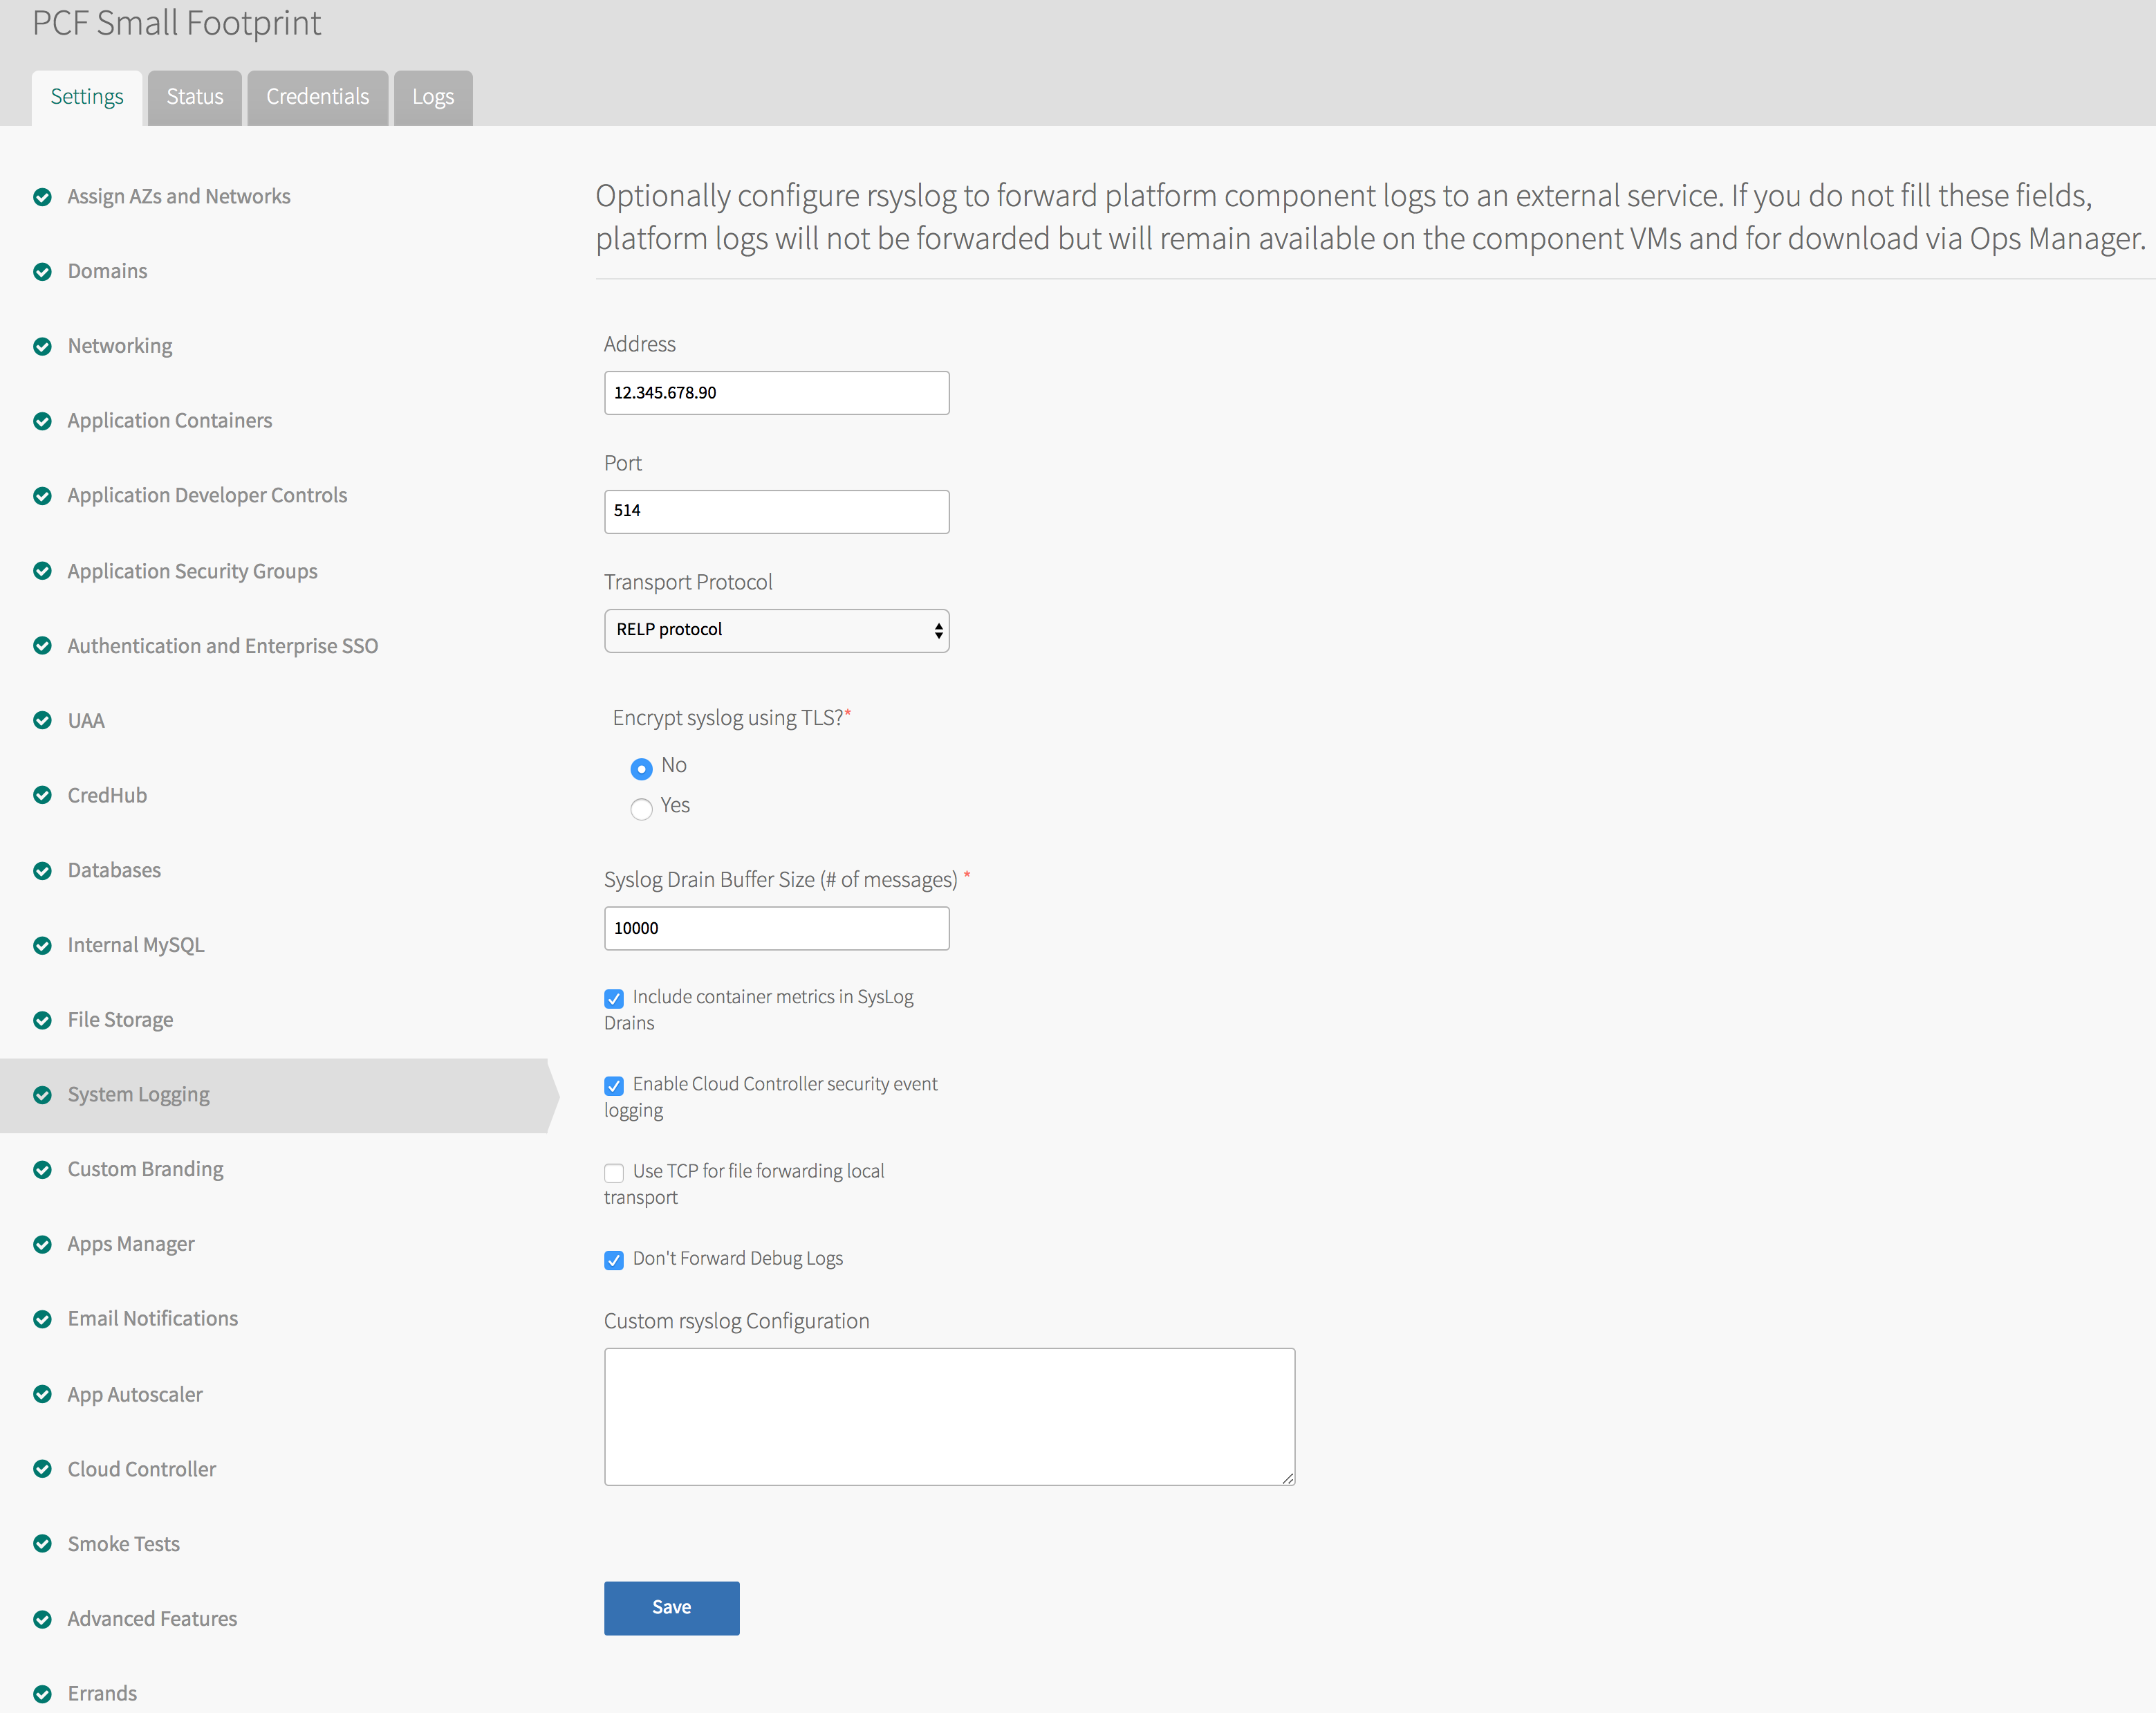Go to the Email Notifications section
Image resolution: width=2156 pixels, height=1713 pixels.
point(152,1319)
